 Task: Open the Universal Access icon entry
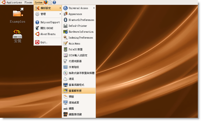pyautogui.click(x=65, y=8)
